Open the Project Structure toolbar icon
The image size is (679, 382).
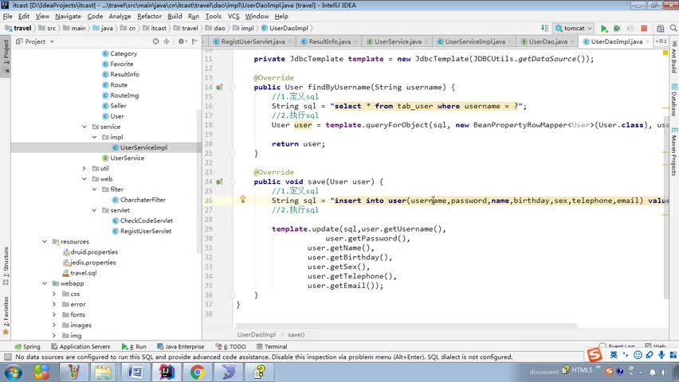660,28
